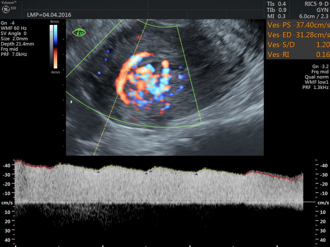Click the small focus triangle beside the image

click(72, 102)
